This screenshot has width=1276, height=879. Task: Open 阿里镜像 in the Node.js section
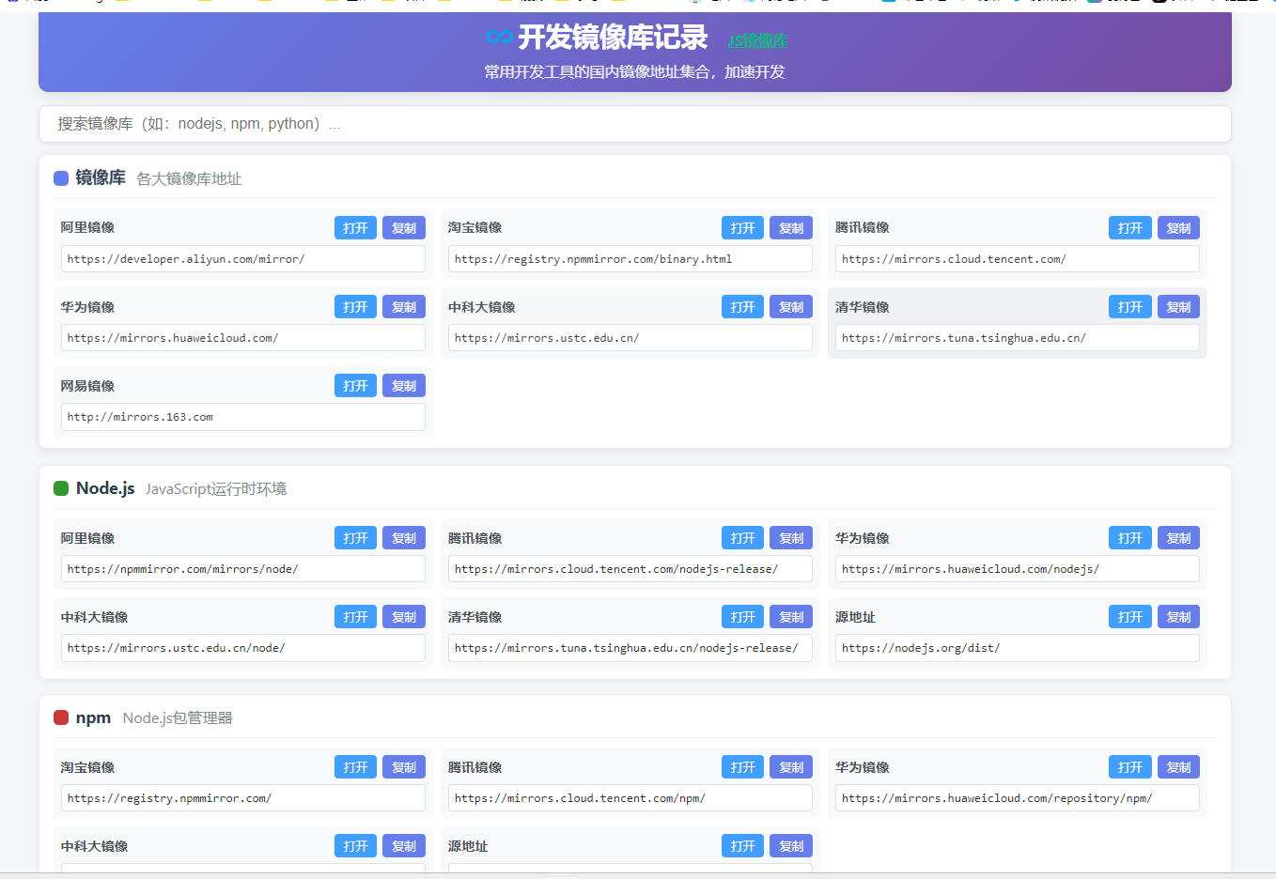pyautogui.click(x=355, y=538)
